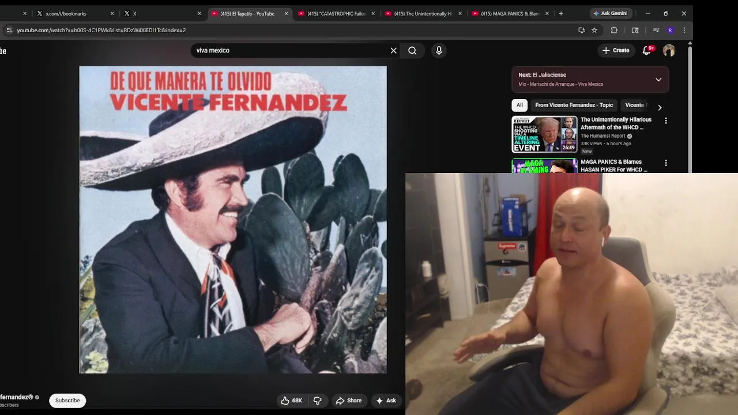Image resolution: width=738 pixels, height=415 pixels.
Task: Show more filter chips with right arrow
Action: click(660, 107)
